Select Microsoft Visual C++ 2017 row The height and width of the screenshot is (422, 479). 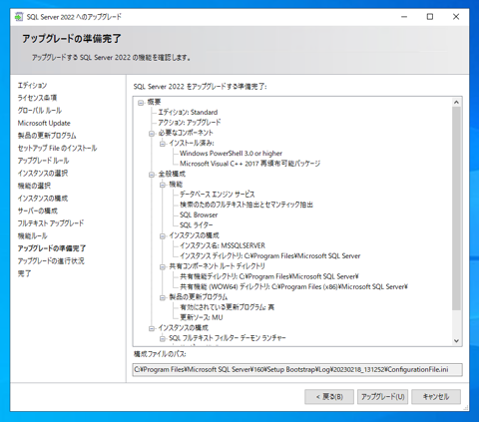point(250,164)
